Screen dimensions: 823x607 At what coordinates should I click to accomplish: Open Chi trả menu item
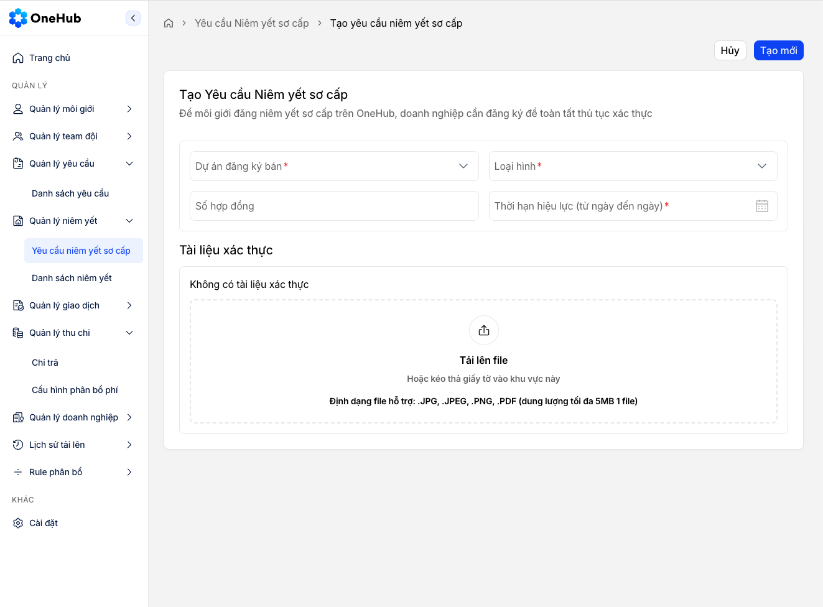83,363
